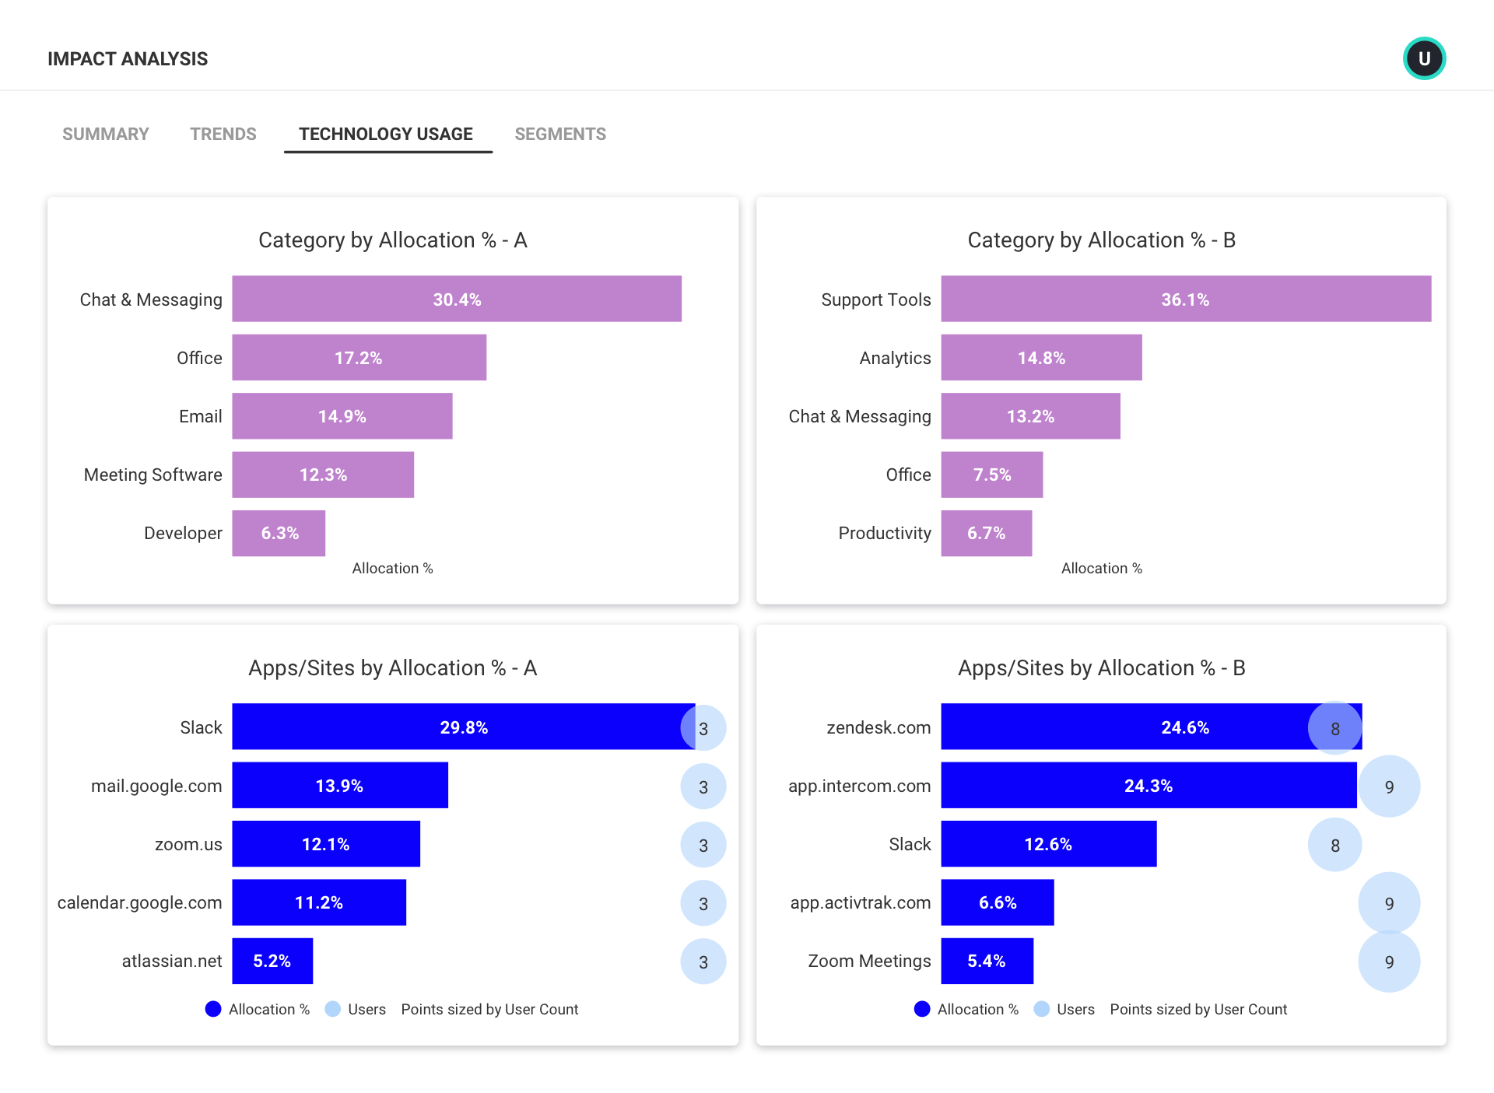Click the atlassian.net row label

click(x=172, y=961)
